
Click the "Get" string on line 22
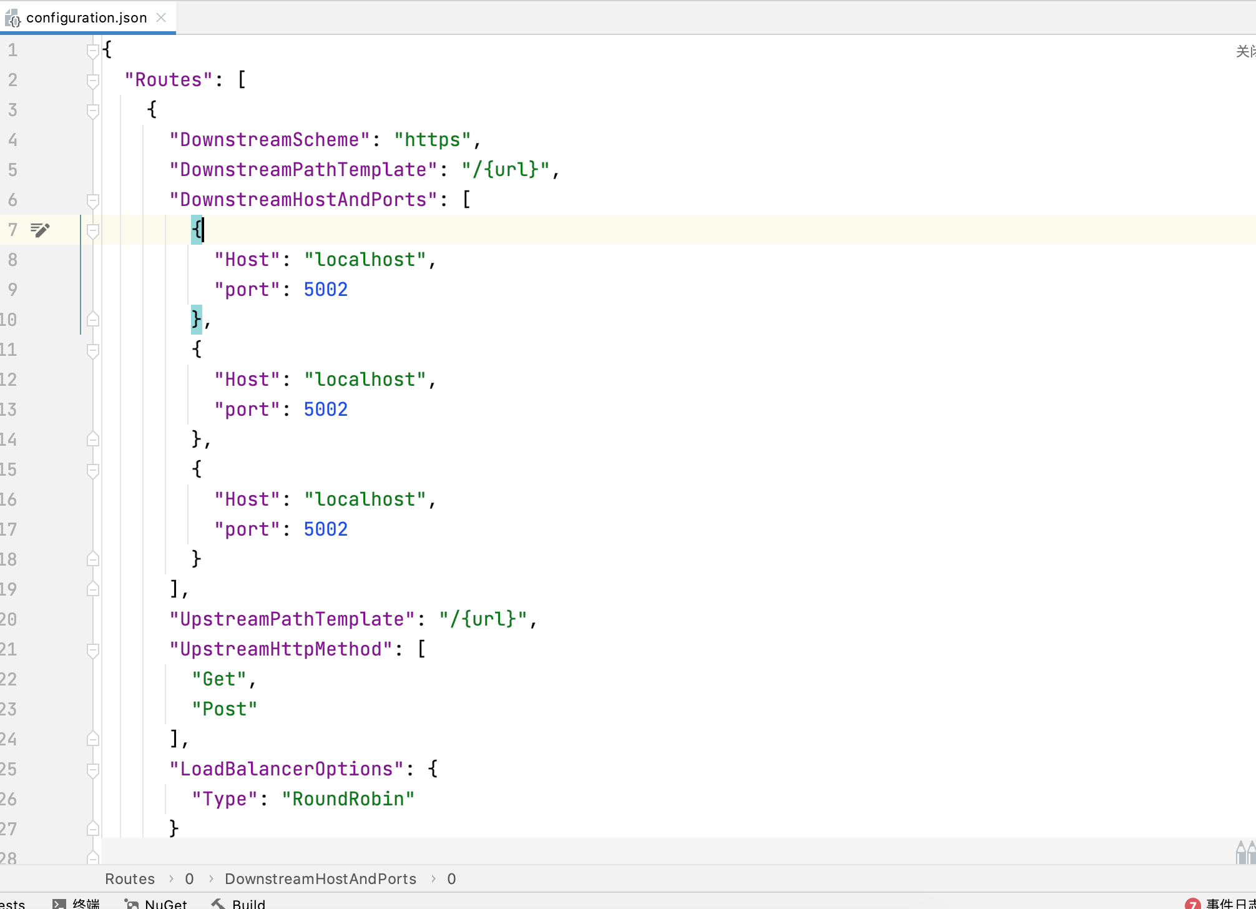[219, 679]
